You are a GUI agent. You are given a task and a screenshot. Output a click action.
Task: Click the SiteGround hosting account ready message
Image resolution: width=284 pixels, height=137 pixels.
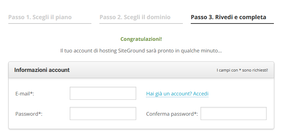pyautogui.click(x=141, y=51)
